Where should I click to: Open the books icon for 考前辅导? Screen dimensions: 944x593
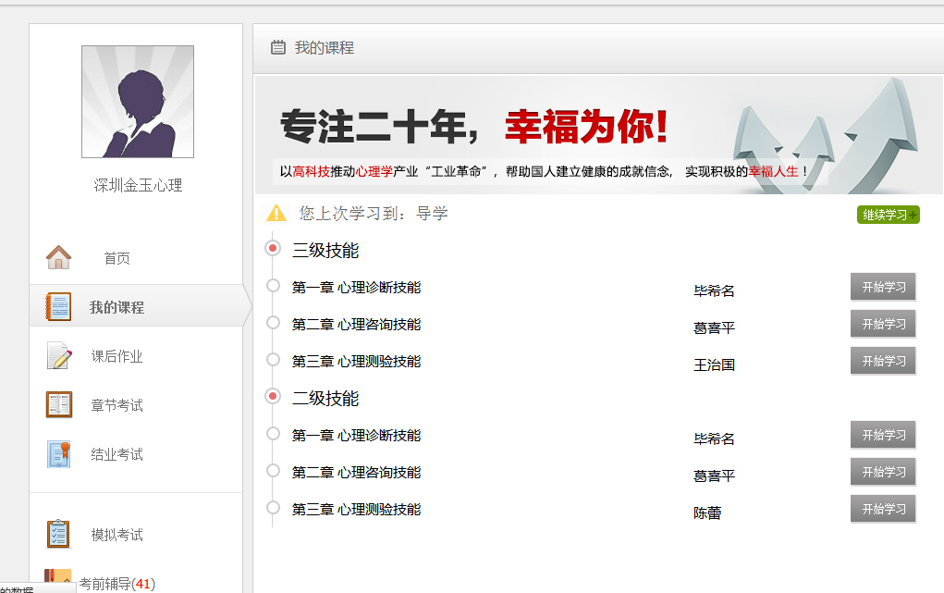[58, 578]
